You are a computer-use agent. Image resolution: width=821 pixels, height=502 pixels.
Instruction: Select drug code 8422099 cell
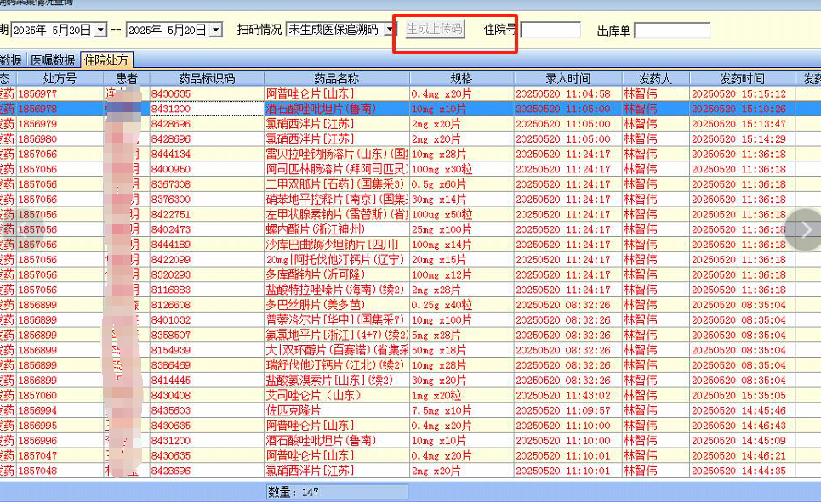[207, 260]
